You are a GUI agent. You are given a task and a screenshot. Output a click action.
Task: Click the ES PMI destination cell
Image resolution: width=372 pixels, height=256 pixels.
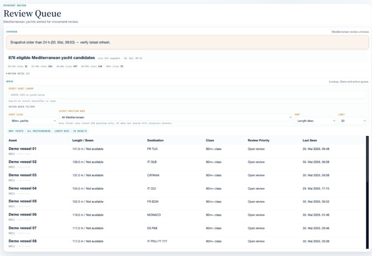tap(152, 228)
